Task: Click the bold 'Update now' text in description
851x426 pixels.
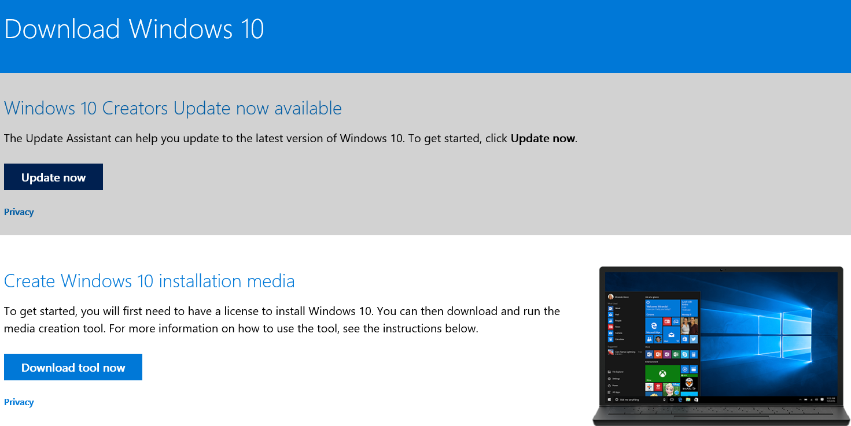Action: [543, 139]
